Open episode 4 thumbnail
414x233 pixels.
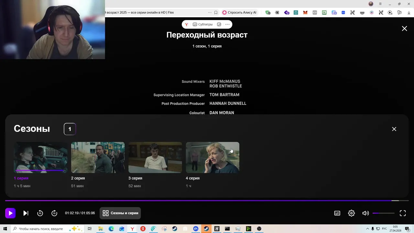[212, 157]
